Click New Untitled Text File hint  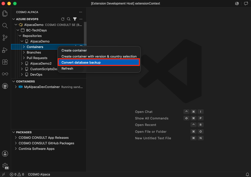[x=153, y=138]
